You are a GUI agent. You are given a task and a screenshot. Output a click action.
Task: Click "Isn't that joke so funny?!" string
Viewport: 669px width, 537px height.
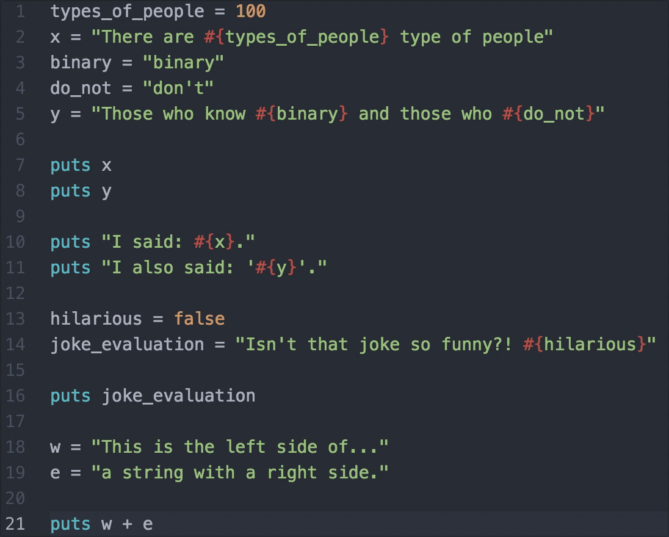click(374, 345)
